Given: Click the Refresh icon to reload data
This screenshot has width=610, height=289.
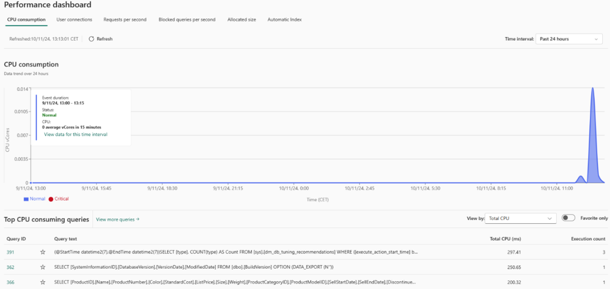Looking at the screenshot, I should coord(91,39).
